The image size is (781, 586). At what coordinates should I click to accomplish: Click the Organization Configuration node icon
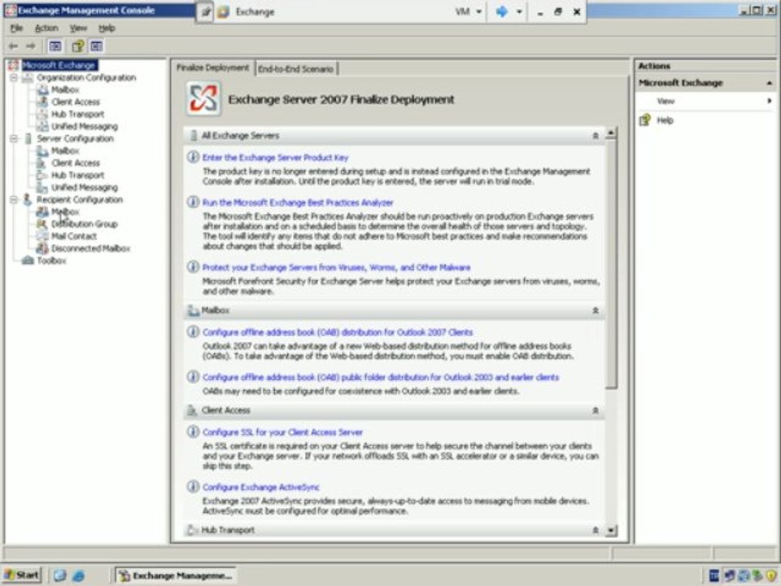point(28,78)
